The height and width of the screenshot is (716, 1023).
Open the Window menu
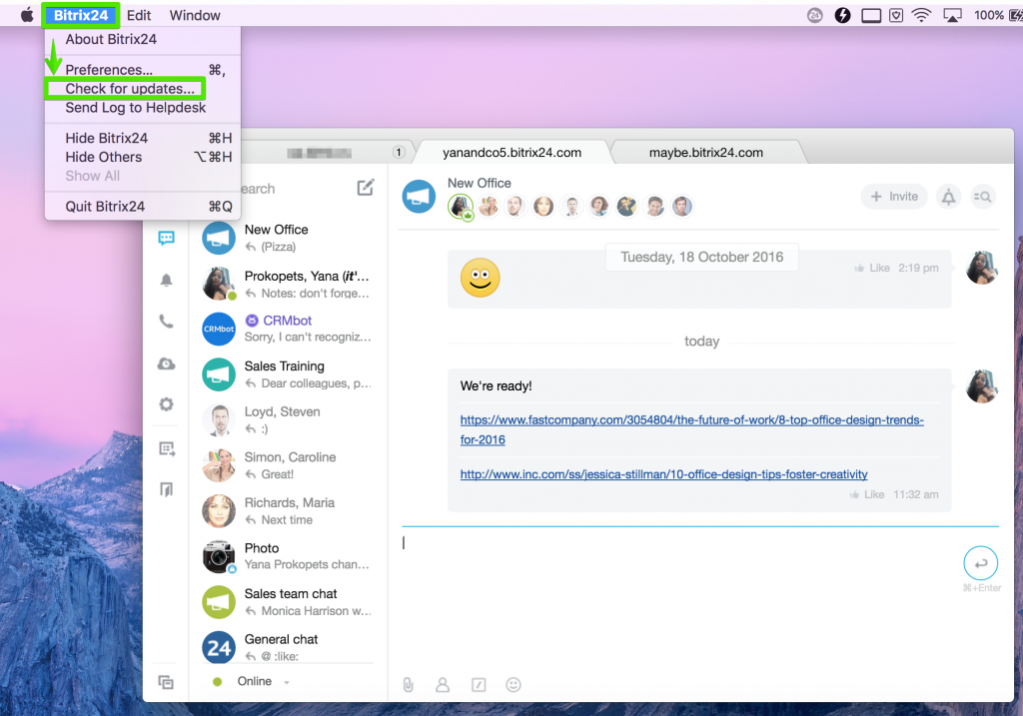pos(195,15)
